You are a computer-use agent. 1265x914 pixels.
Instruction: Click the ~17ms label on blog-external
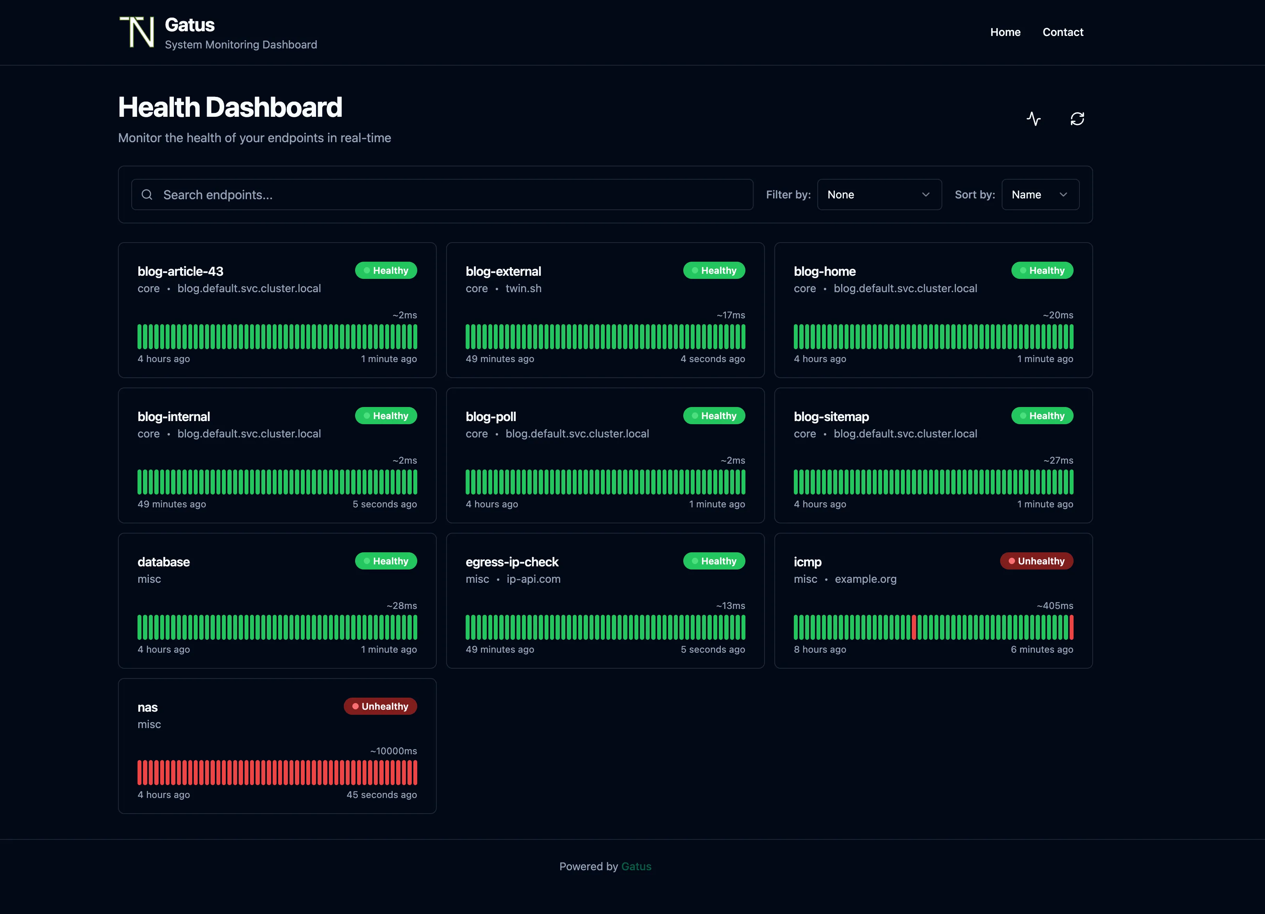(731, 315)
